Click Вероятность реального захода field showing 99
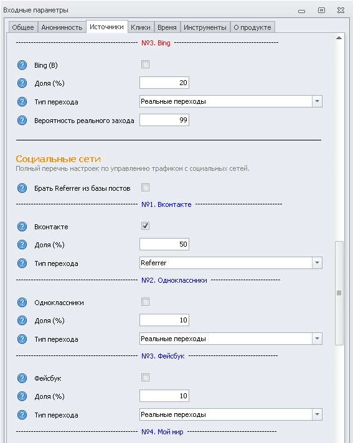This screenshot has height=443, width=353. click(x=164, y=120)
